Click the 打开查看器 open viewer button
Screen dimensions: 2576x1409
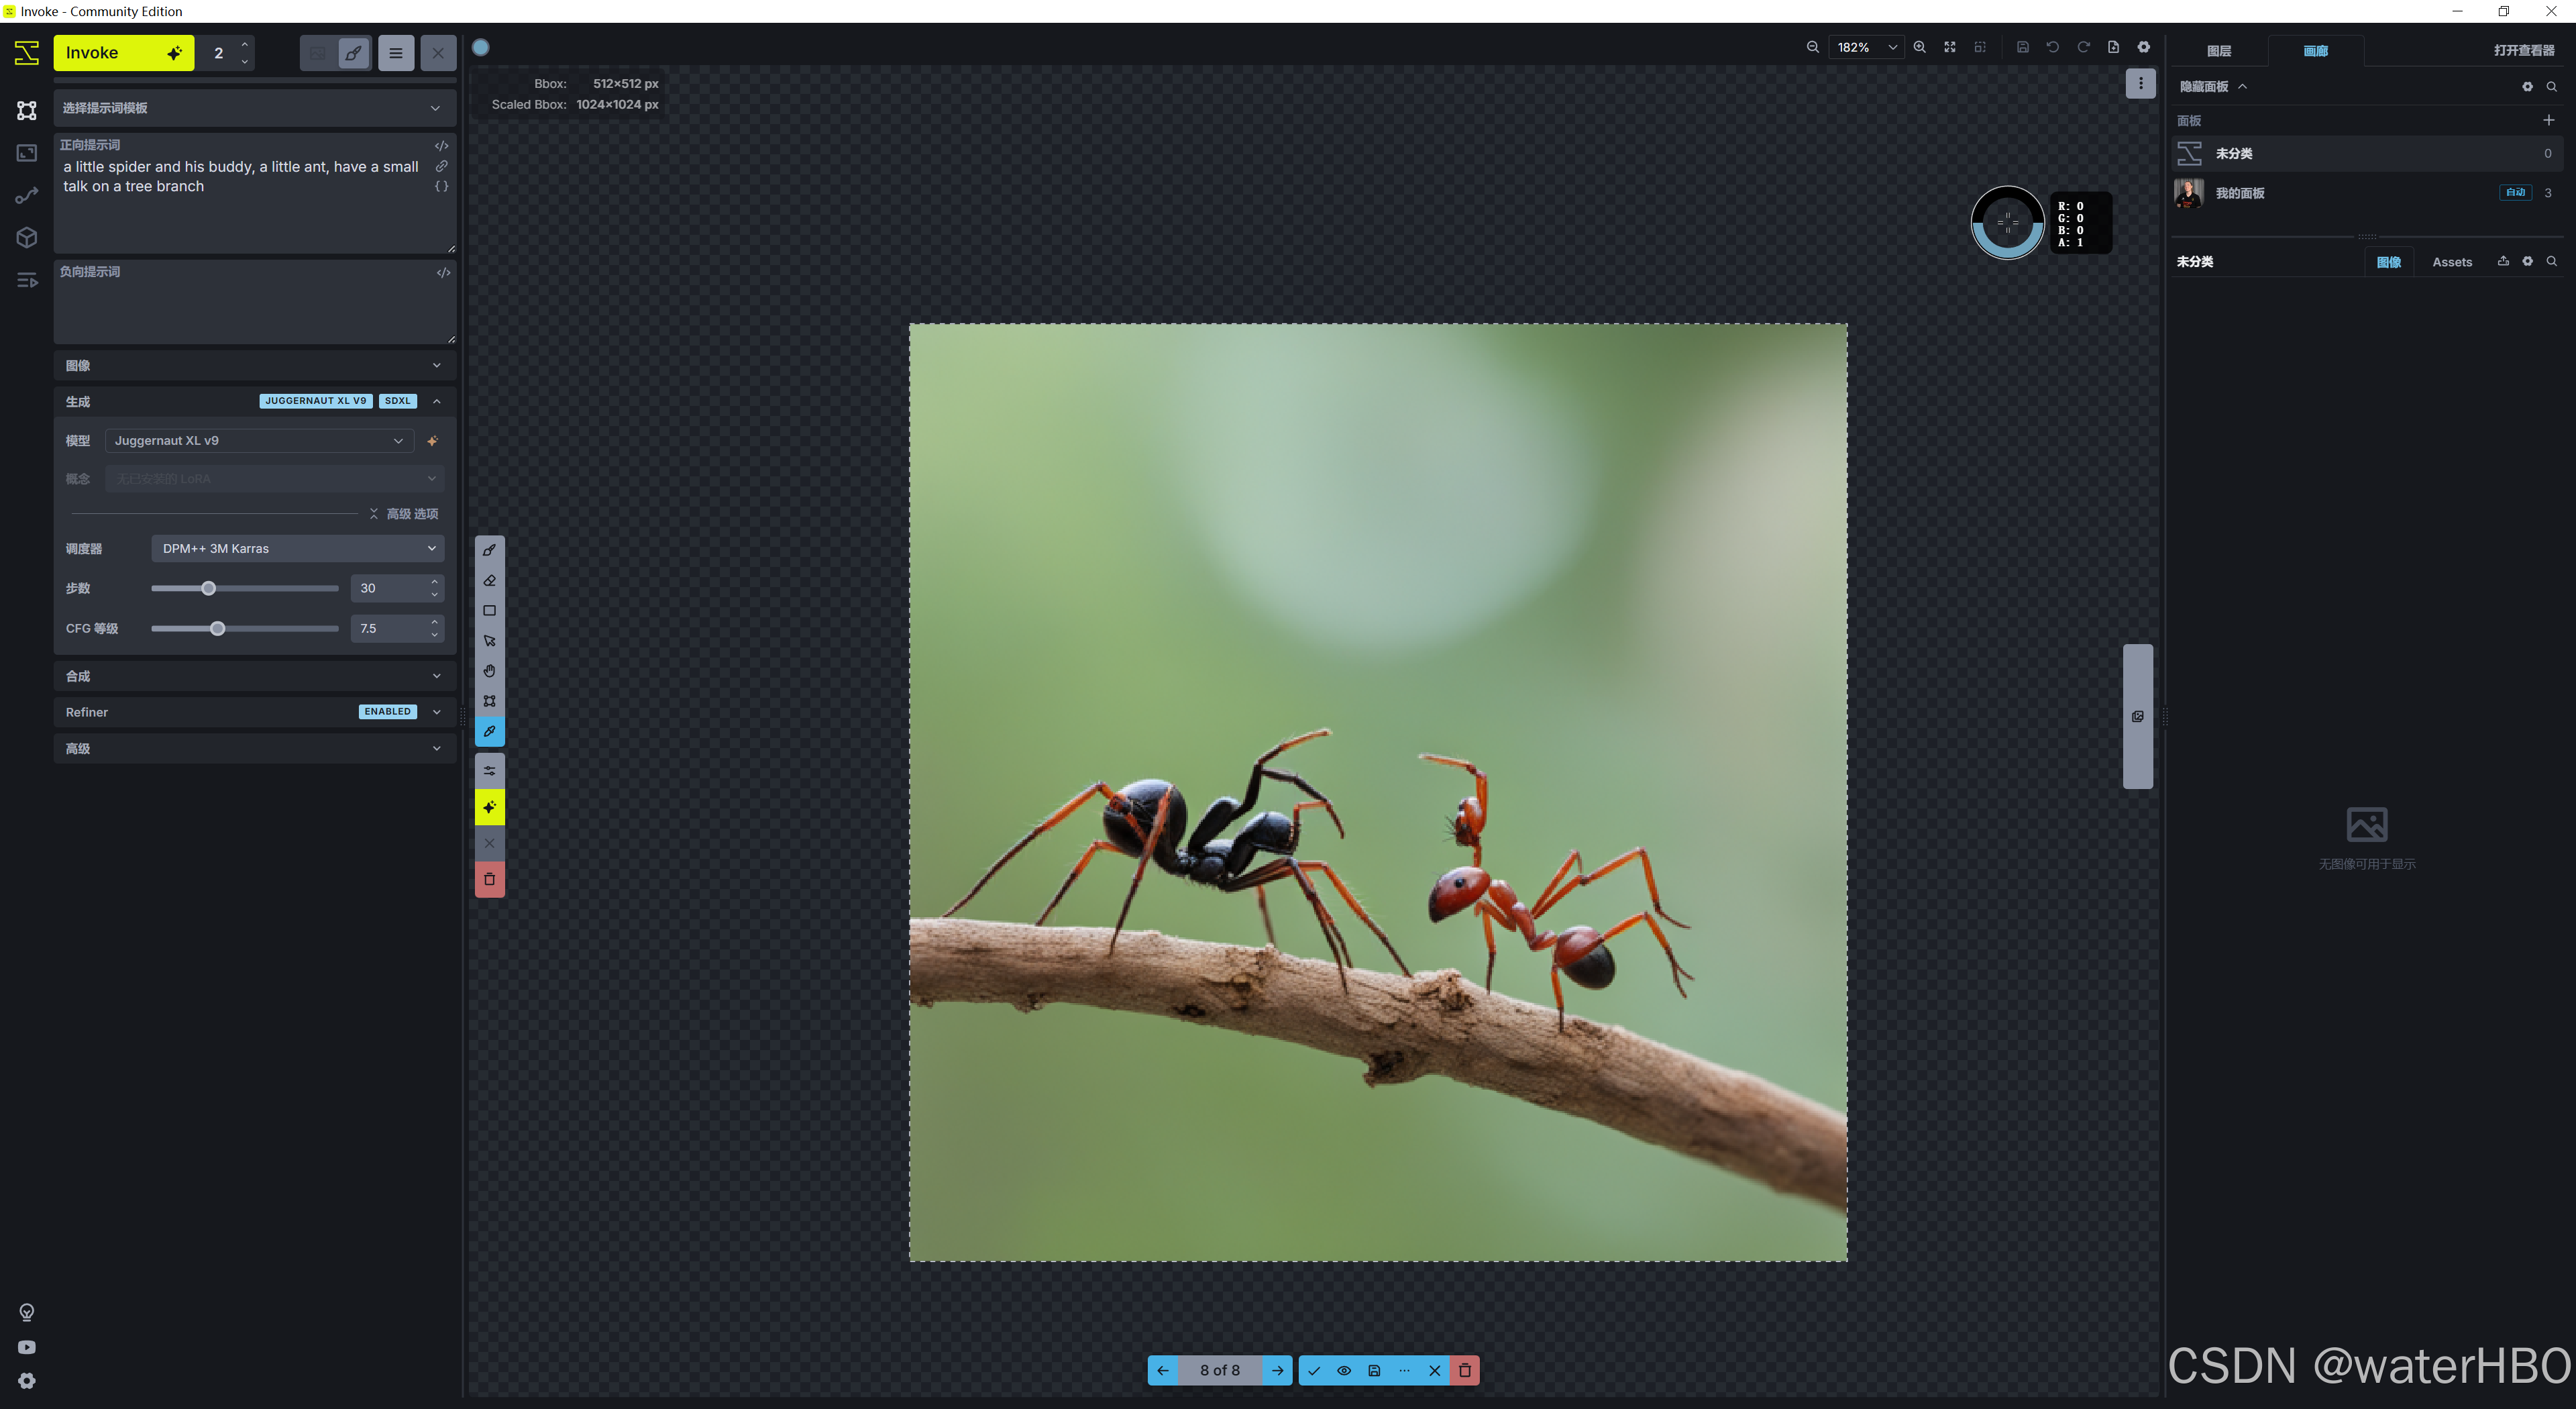(2523, 51)
